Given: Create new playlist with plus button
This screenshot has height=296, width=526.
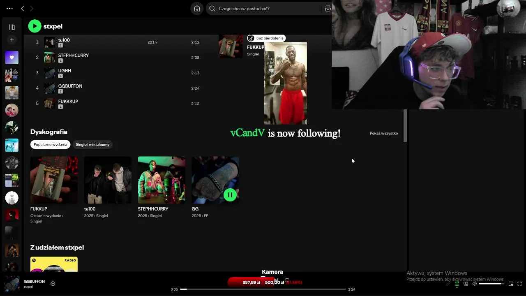Looking at the screenshot, I should click(12, 40).
